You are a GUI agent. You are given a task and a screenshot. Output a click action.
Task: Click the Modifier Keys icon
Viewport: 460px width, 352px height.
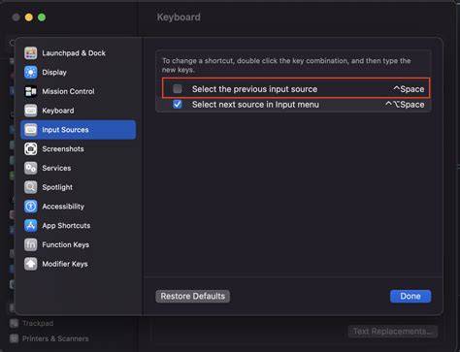(31, 264)
